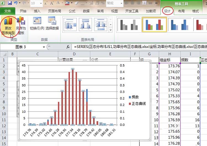Apply fill color with paint bucket icon
207x146 pixels.
tap(67, 3)
